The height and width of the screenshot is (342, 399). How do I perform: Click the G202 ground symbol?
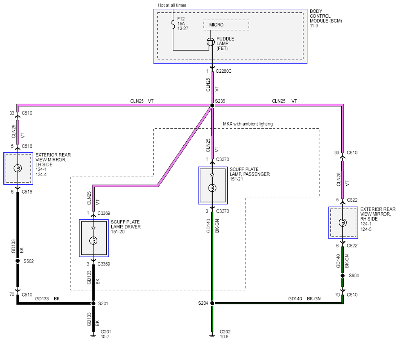click(212, 336)
